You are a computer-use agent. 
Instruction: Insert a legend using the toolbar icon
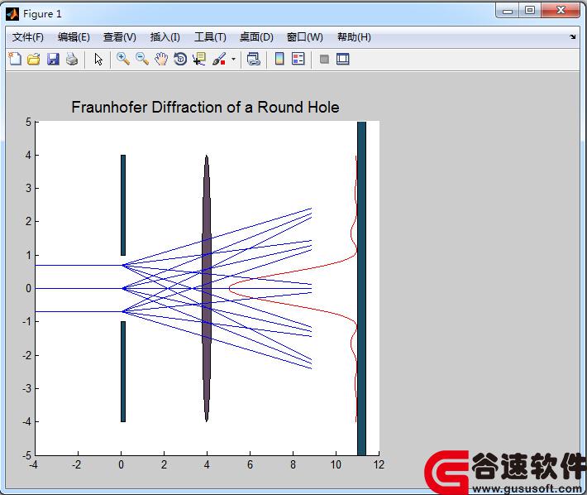(298, 59)
